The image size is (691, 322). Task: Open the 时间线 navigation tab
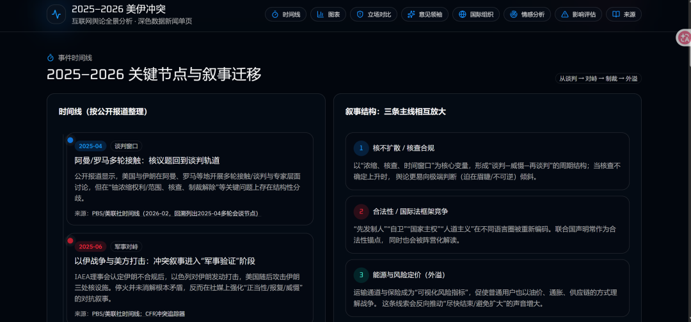coord(285,15)
